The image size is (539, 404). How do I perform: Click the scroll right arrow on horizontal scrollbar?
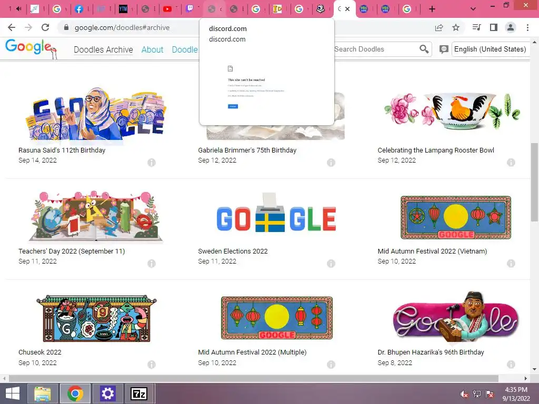point(525,378)
